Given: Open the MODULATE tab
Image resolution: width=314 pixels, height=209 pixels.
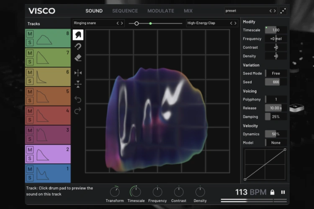Looking at the screenshot, I should pos(160,11).
